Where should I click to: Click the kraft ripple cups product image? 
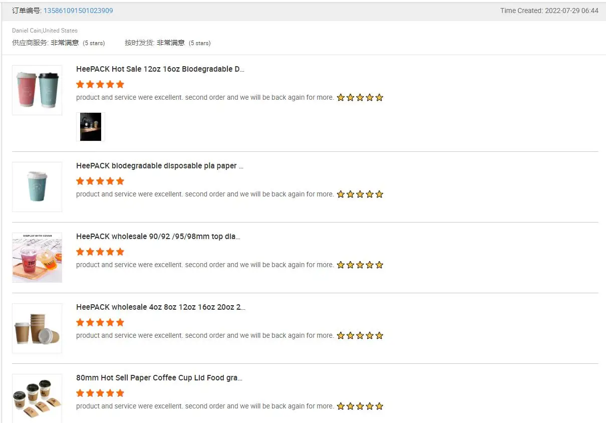pos(37,328)
